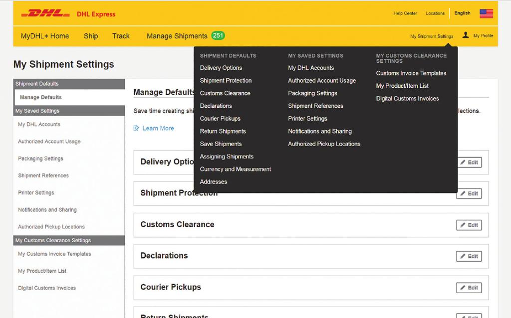Open Notifications and Sharing in sidebar
Image resolution: width=511 pixels, height=318 pixels.
coord(47,210)
